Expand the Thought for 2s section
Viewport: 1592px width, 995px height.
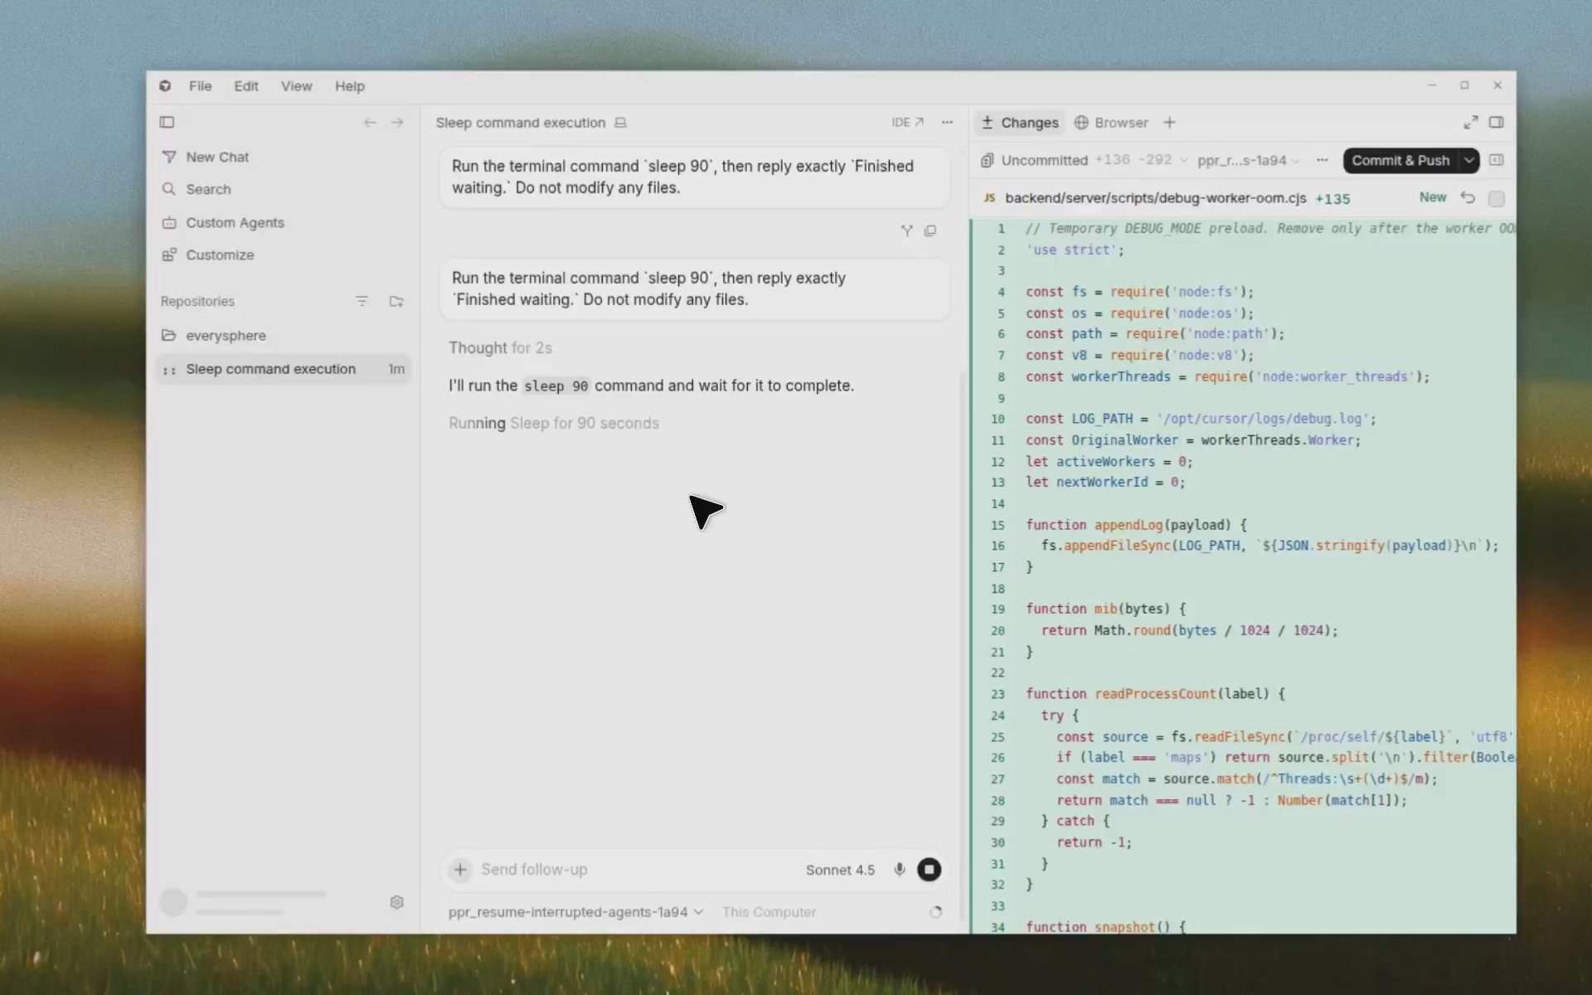point(500,347)
